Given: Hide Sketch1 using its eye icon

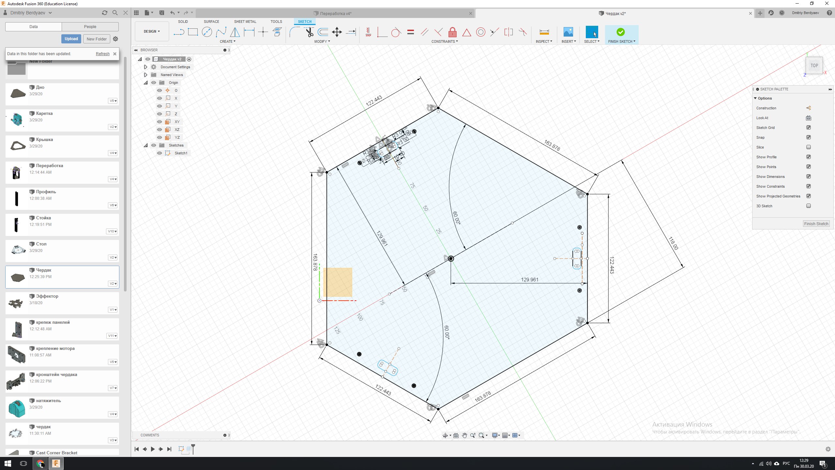Looking at the screenshot, I should 159,153.
